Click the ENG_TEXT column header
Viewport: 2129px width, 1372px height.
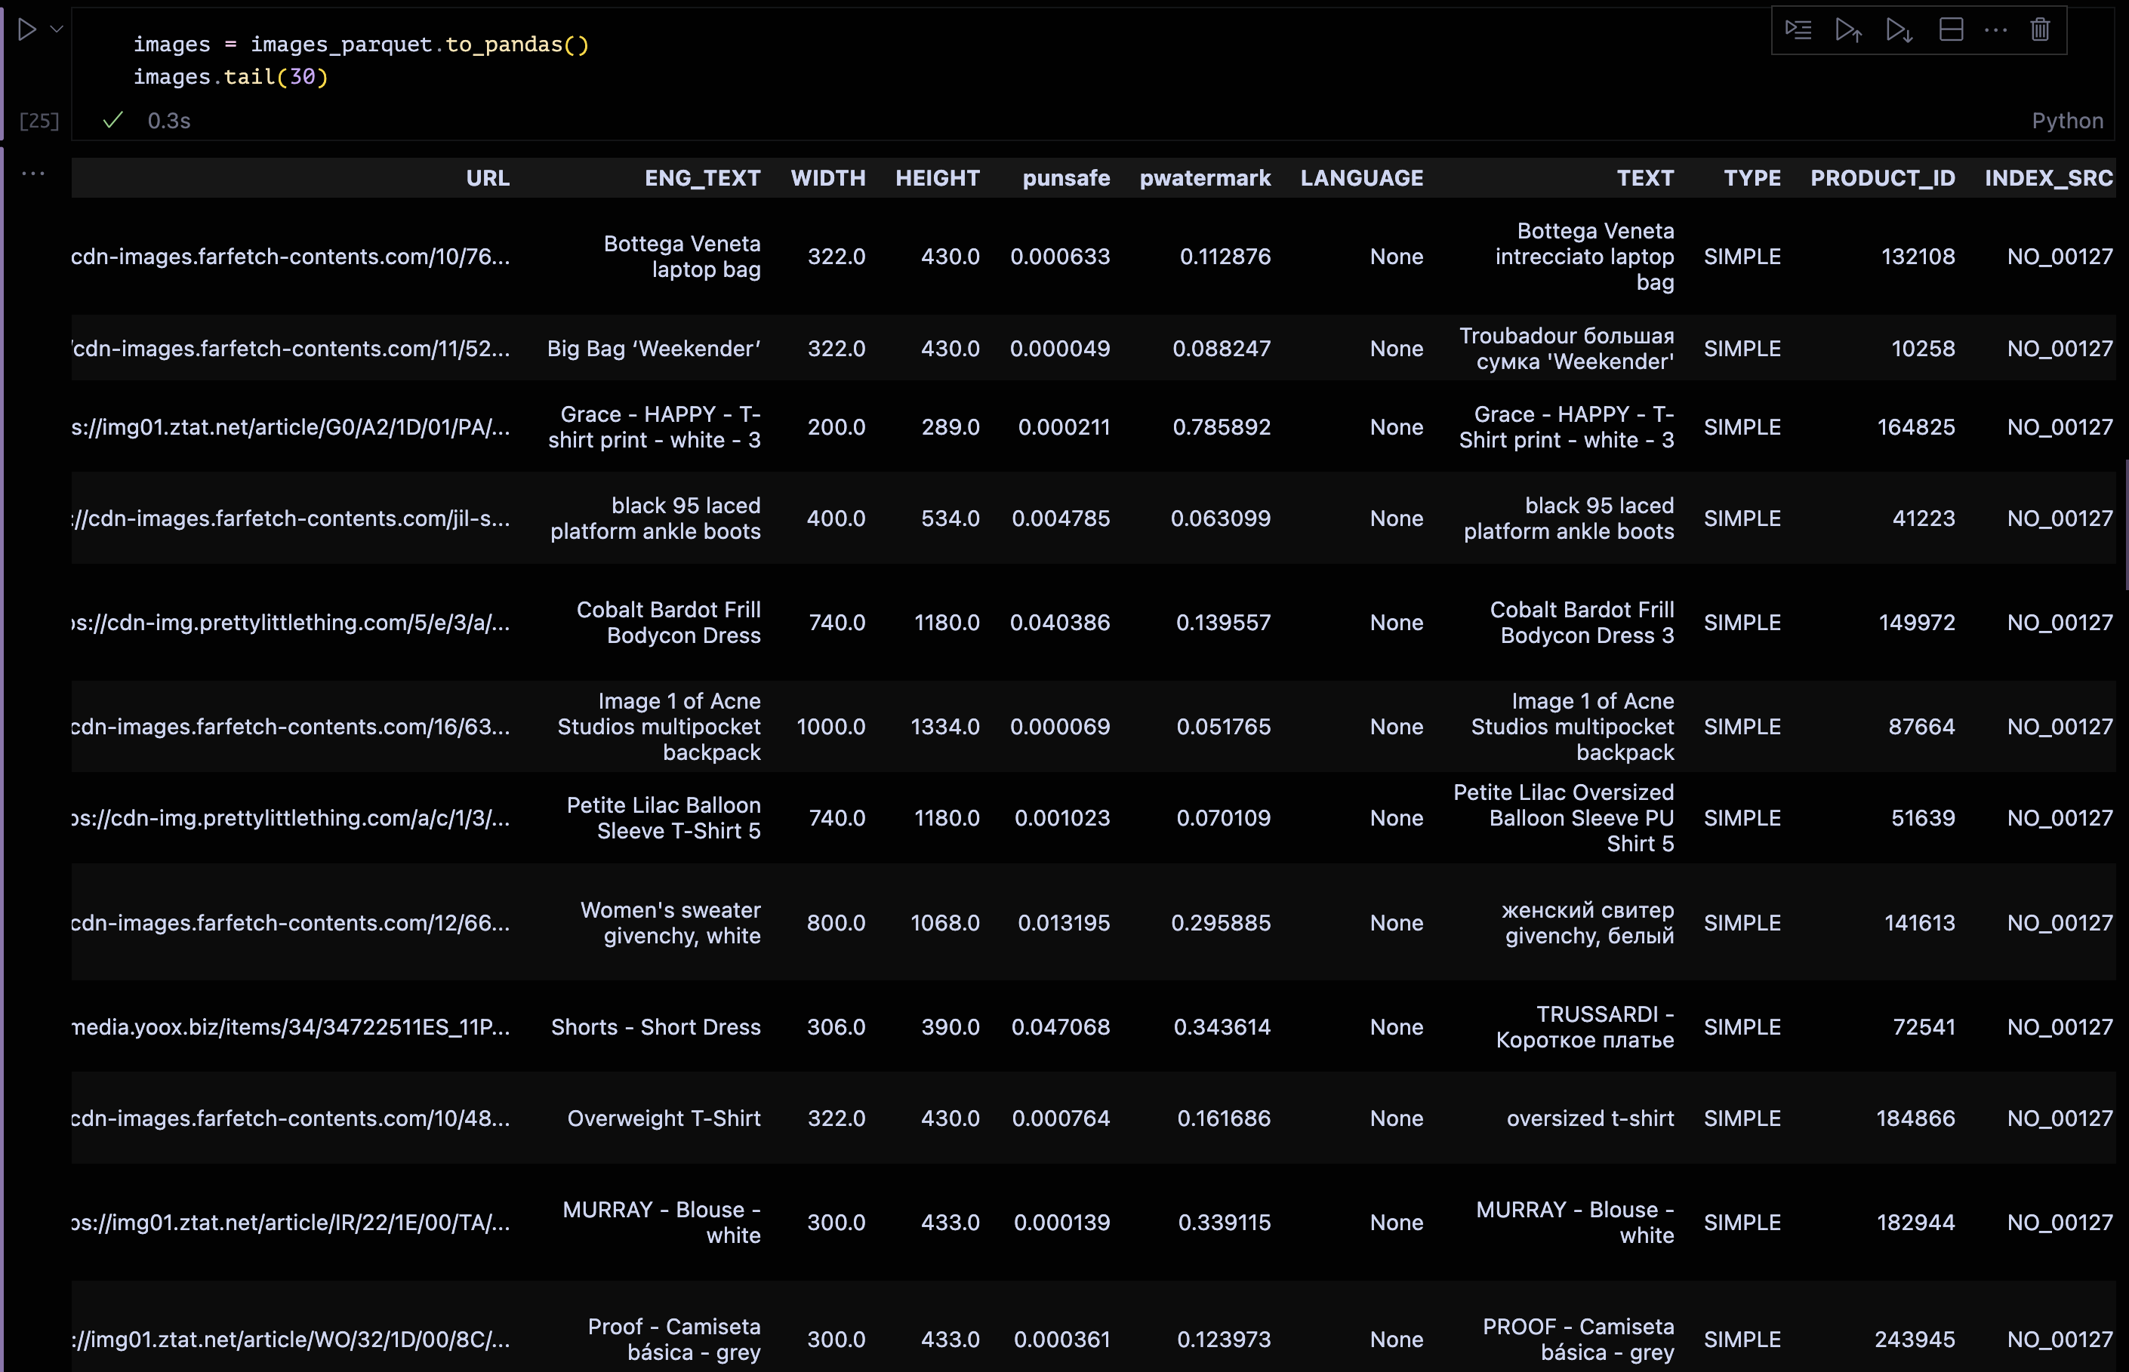click(702, 178)
